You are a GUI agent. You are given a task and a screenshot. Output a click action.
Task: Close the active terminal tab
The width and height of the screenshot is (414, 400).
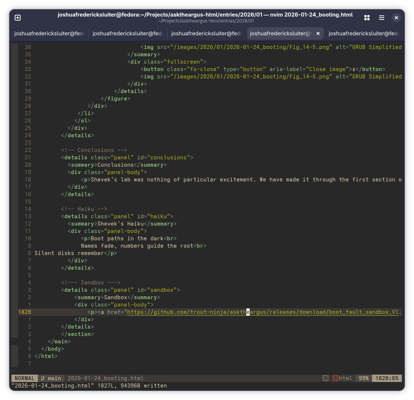318,33
